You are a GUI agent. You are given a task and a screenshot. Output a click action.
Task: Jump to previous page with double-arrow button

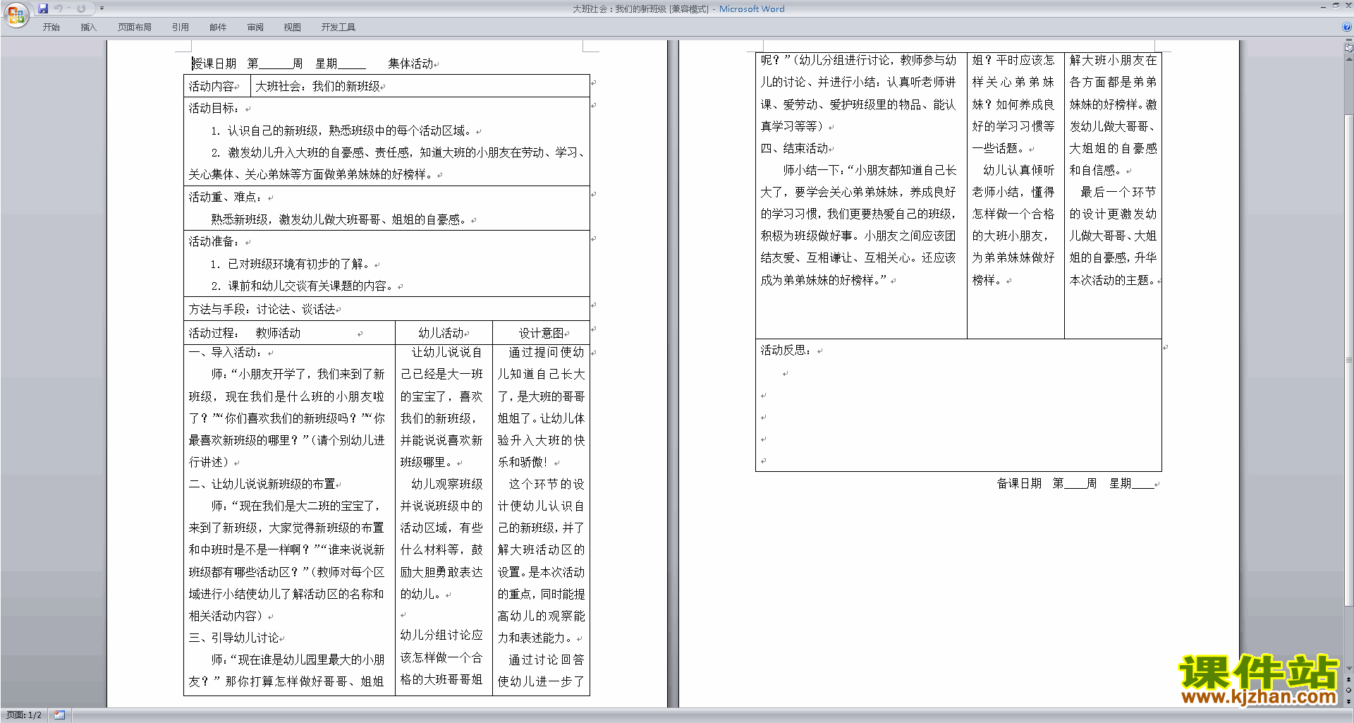pyautogui.click(x=1348, y=679)
